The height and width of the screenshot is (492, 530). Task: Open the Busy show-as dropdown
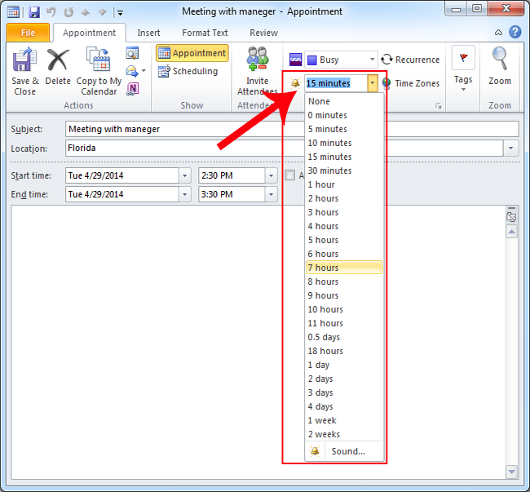(x=372, y=60)
